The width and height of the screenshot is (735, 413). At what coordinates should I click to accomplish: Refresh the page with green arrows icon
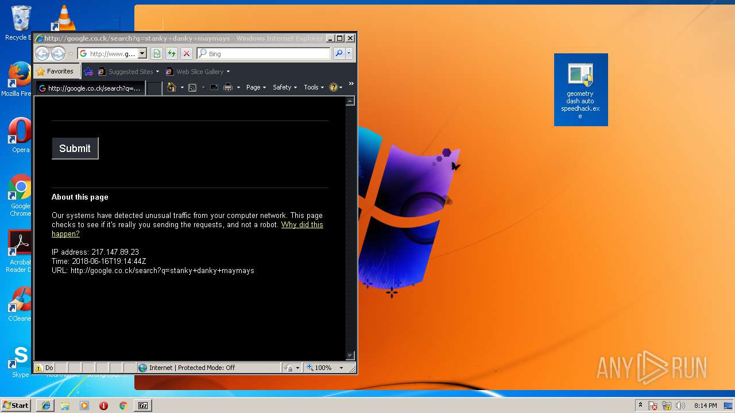coord(172,53)
